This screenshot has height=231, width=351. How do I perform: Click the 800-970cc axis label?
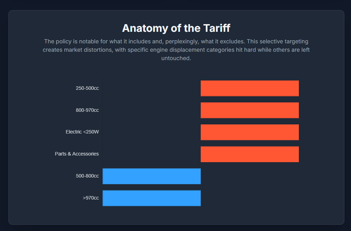pyautogui.click(x=87, y=110)
